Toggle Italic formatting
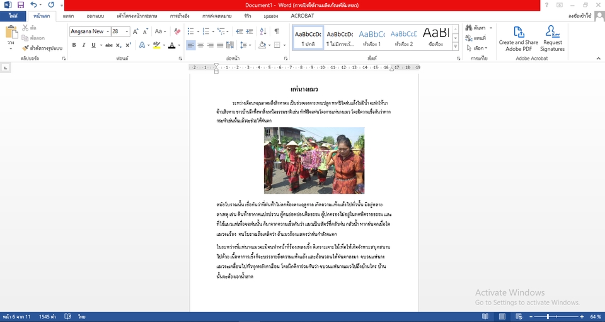The image size is (605, 322). coord(84,45)
